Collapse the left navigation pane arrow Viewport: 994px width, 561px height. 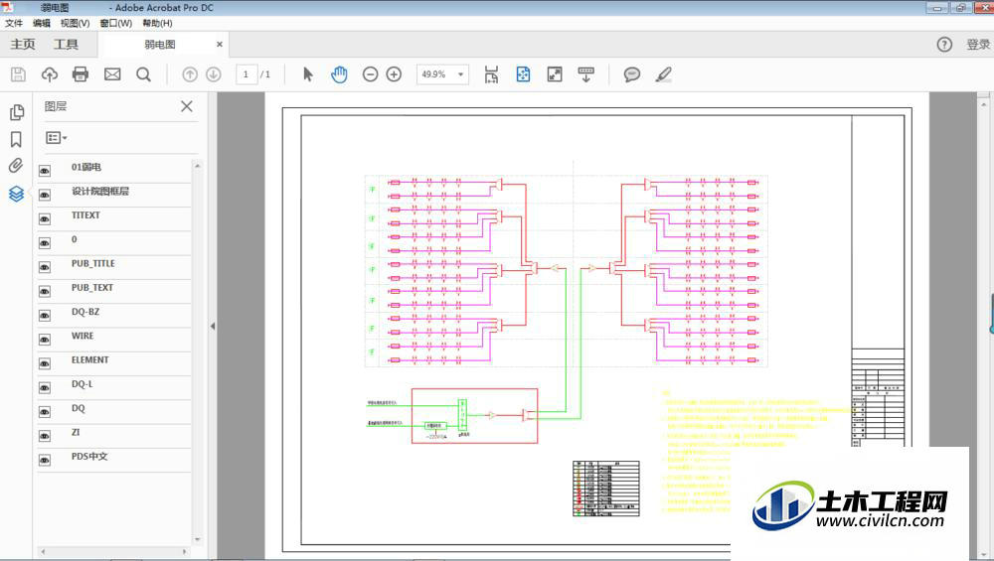point(213,326)
